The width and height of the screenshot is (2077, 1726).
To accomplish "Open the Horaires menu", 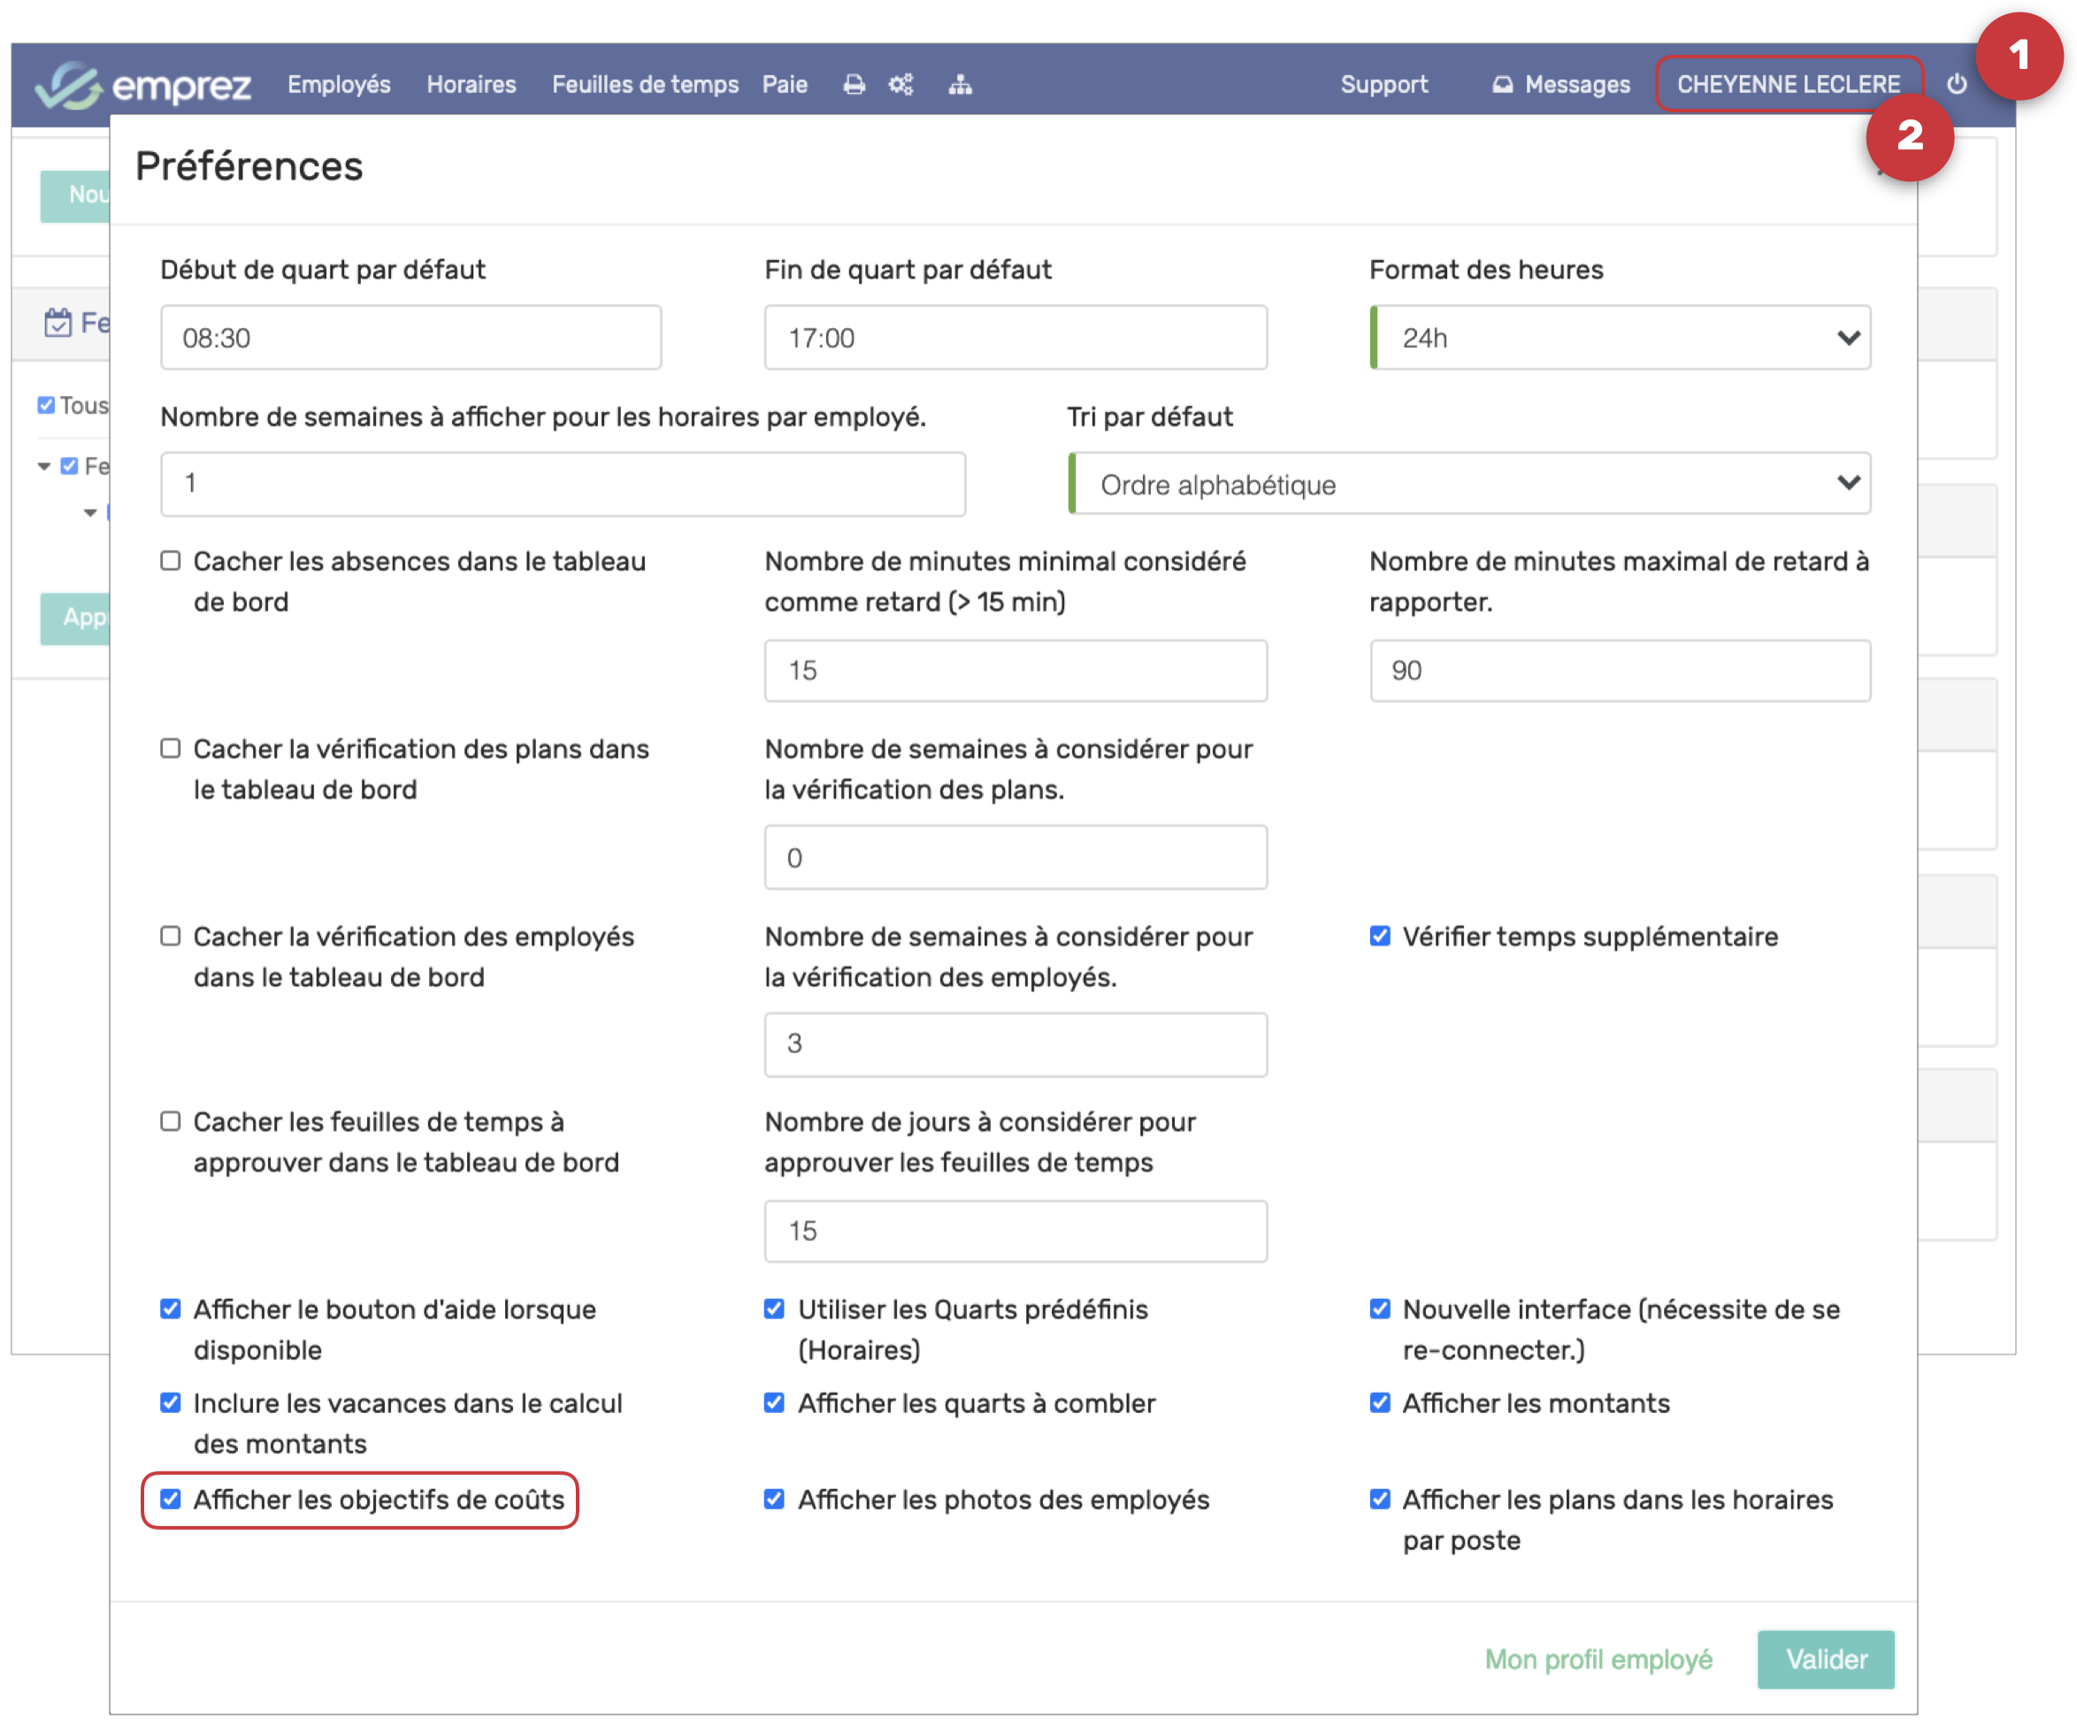I will click(471, 85).
